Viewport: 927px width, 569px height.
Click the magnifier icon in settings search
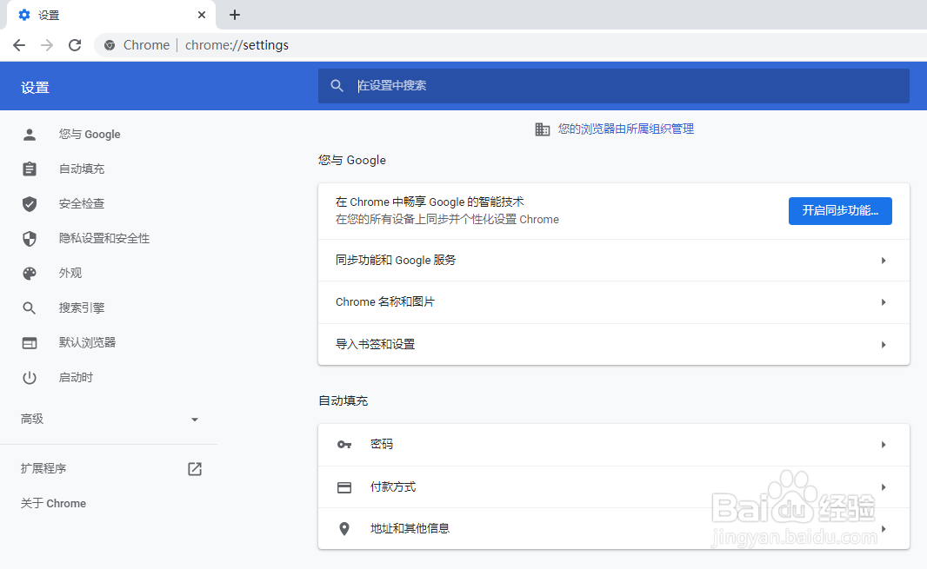point(337,86)
